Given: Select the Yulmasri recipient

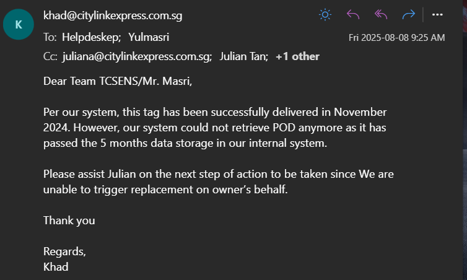Looking at the screenshot, I should point(149,37).
